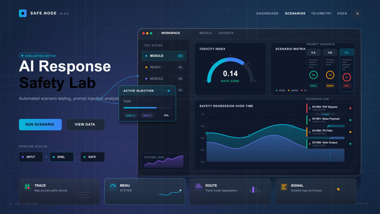Click the Menu card gauge icon
This screenshot has width=380, height=214.
[x=113, y=187]
